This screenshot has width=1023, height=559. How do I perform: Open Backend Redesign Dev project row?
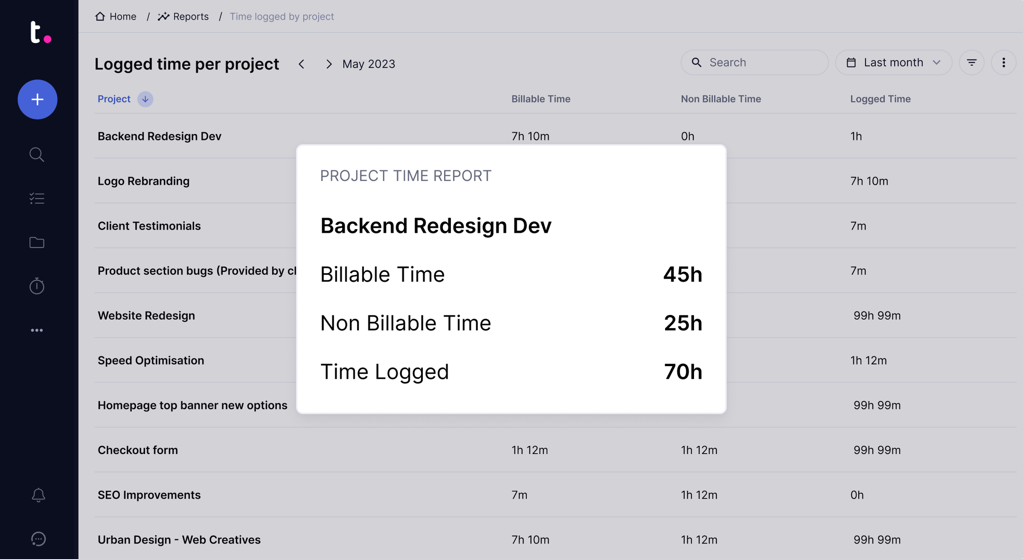[x=159, y=136]
